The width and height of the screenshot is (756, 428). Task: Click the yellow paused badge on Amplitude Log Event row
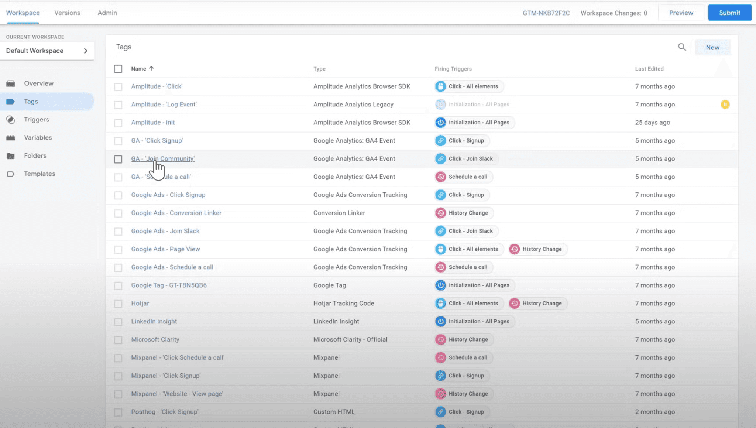point(725,105)
